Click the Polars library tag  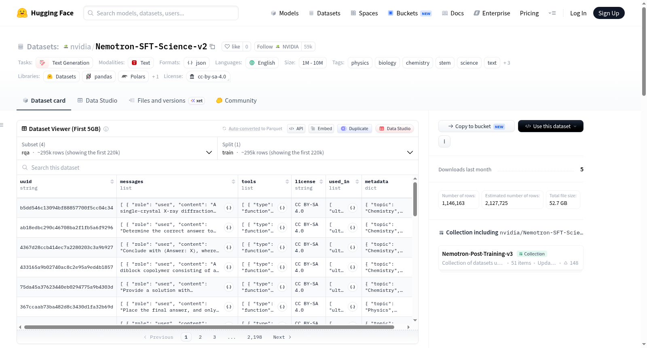pyautogui.click(x=133, y=76)
